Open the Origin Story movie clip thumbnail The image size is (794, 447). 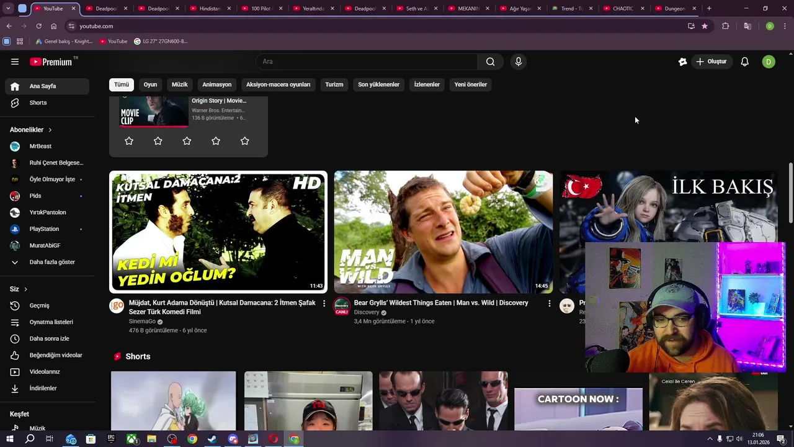click(153, 111)
